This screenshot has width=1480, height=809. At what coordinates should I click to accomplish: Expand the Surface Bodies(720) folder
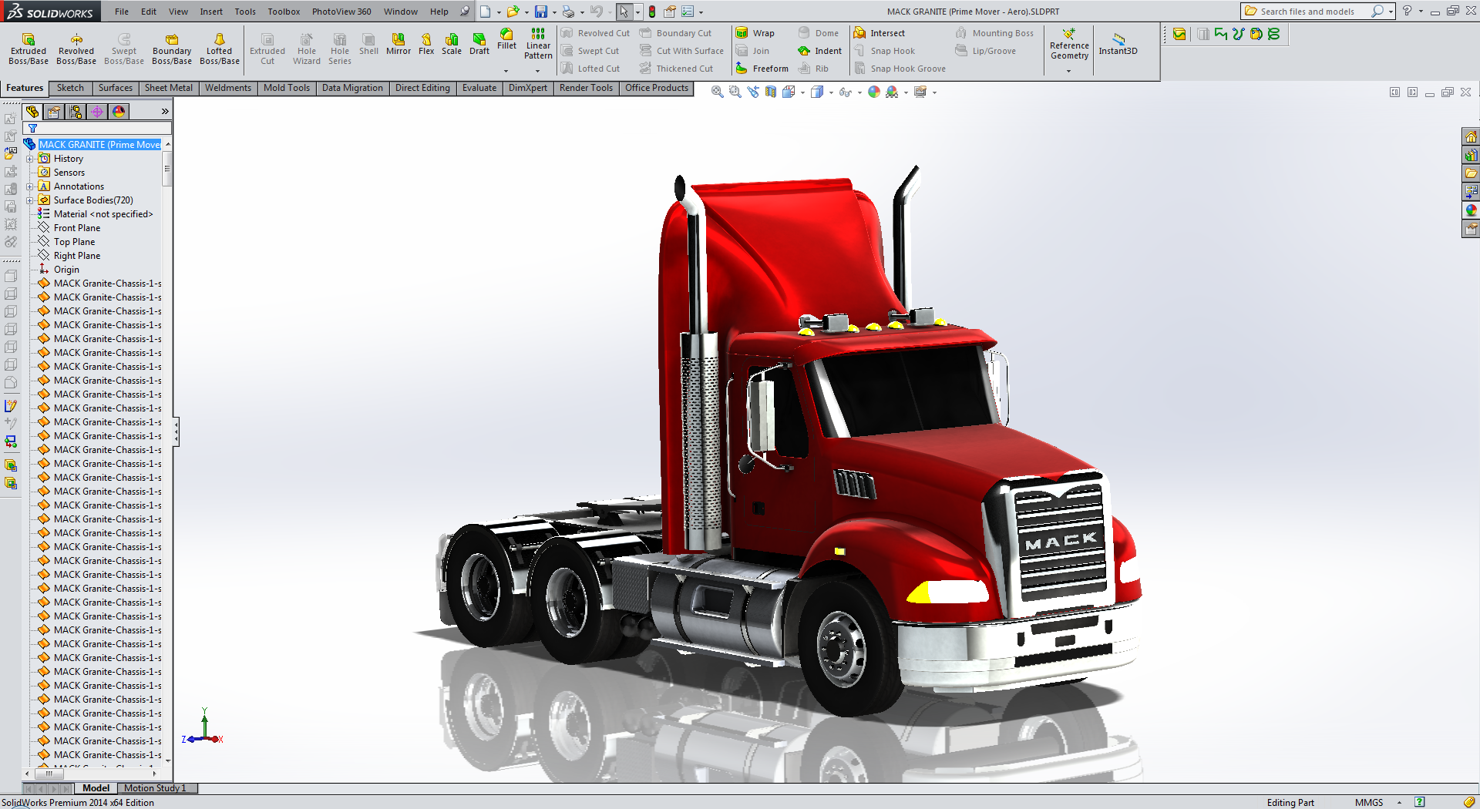point(30,200)
